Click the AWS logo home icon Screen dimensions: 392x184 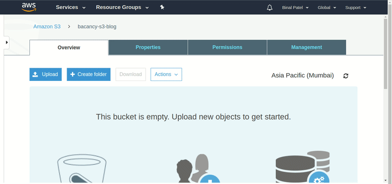point(29,7)
